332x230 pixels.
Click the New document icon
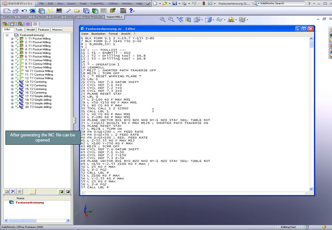[x=155, y=4]
